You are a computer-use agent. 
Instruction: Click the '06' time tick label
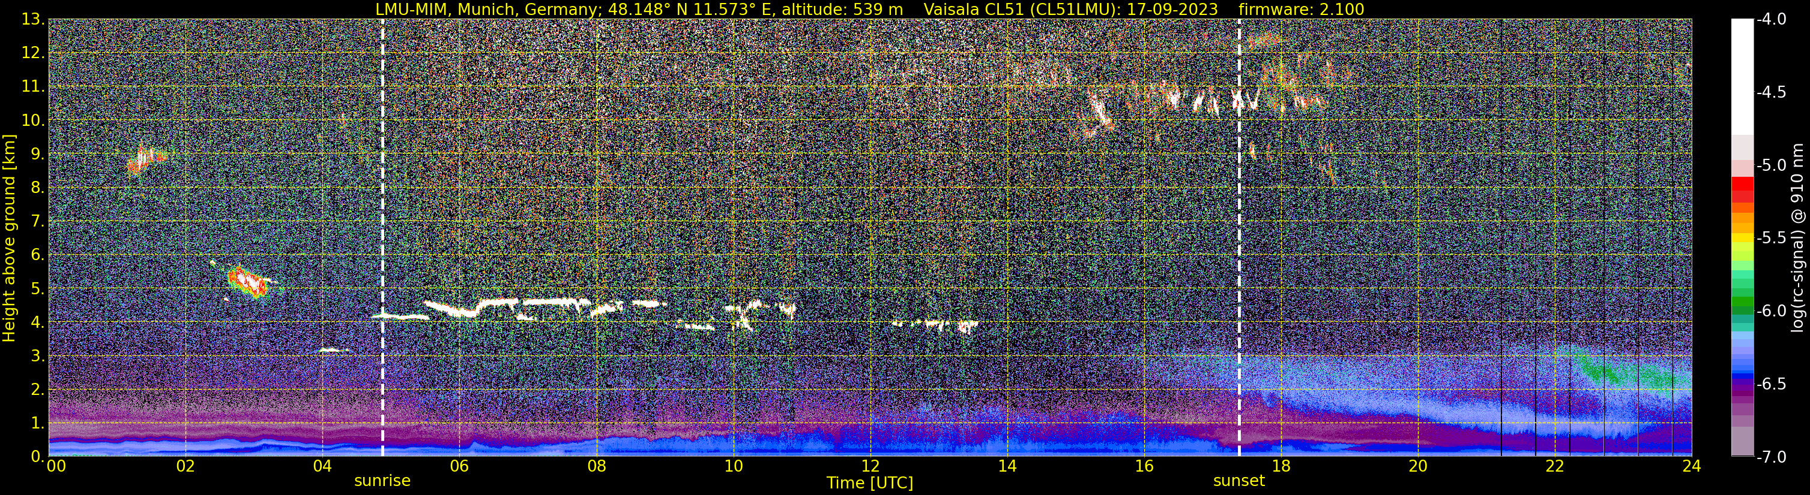459,467
